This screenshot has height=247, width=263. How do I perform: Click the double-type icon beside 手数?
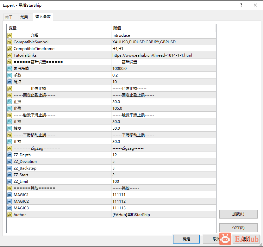[10, 75]
